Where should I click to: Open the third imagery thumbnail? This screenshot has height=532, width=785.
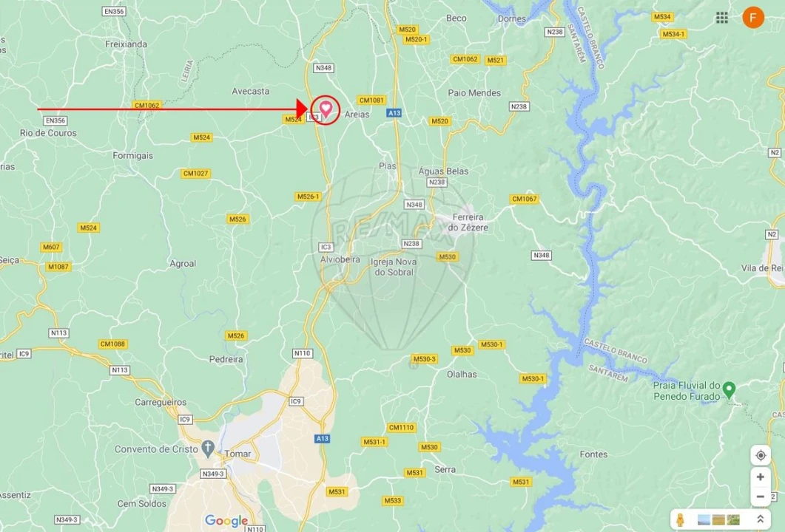(x=733, y=519)
